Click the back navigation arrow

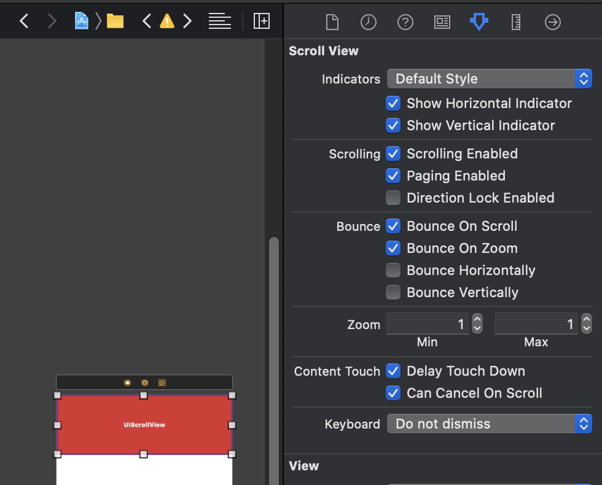[24, 20]
